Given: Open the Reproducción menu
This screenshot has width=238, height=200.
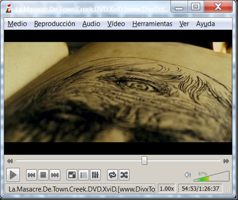Looking at the screenshot, I should tap(54, 24).
